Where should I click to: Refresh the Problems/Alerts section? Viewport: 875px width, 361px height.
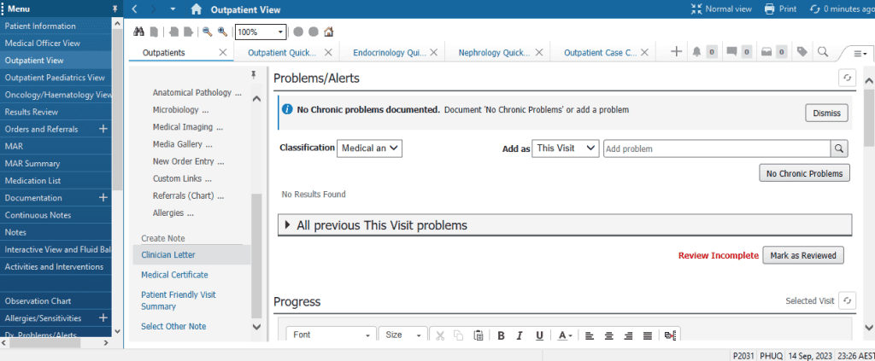coord(847,78)
